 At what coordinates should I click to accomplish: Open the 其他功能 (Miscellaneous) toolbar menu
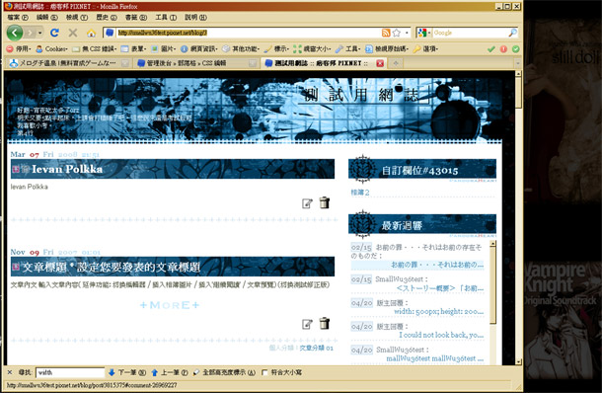[241, 48]
